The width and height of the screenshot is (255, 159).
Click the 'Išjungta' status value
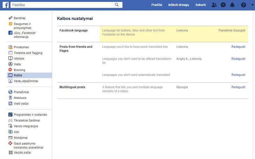coord(182,87)
